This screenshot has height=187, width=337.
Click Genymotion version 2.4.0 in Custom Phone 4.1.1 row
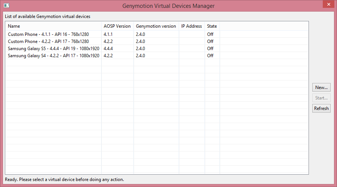pyautogui.click(x=140, y=34)
